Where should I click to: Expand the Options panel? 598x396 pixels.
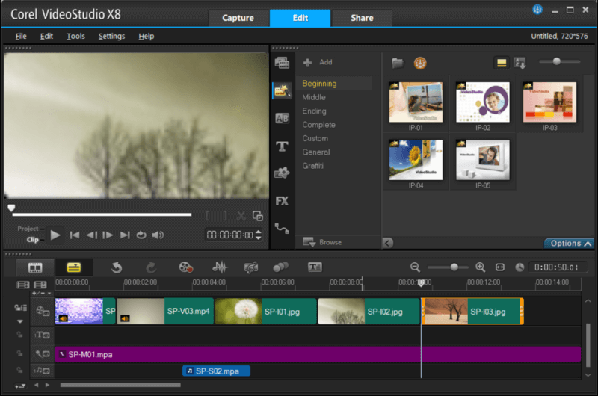coord(570,243)
